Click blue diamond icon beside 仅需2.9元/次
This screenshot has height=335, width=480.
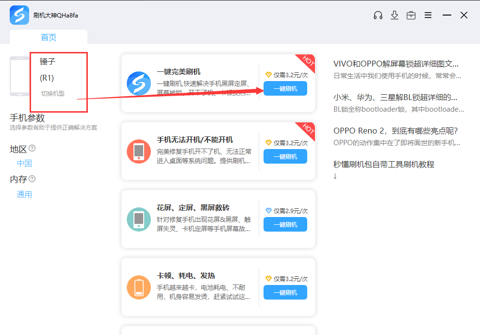[x=268, y=211]
